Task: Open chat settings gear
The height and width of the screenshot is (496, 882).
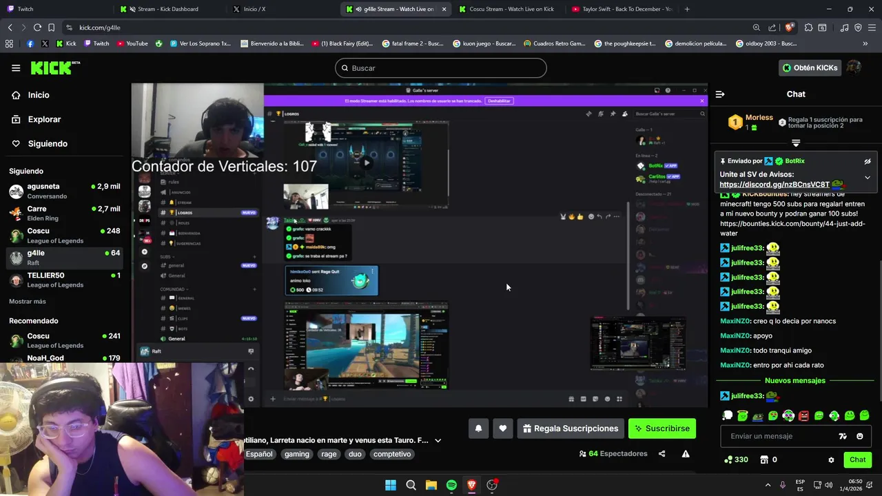Action: [831, 460]
